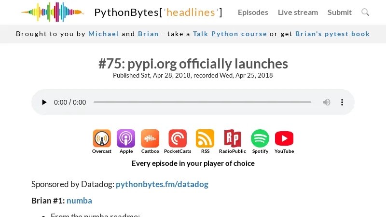The width and height of the screenshot is (386, 217).
Task: Open the Apple Podcasts icon
Action: [x=126, y=139]
